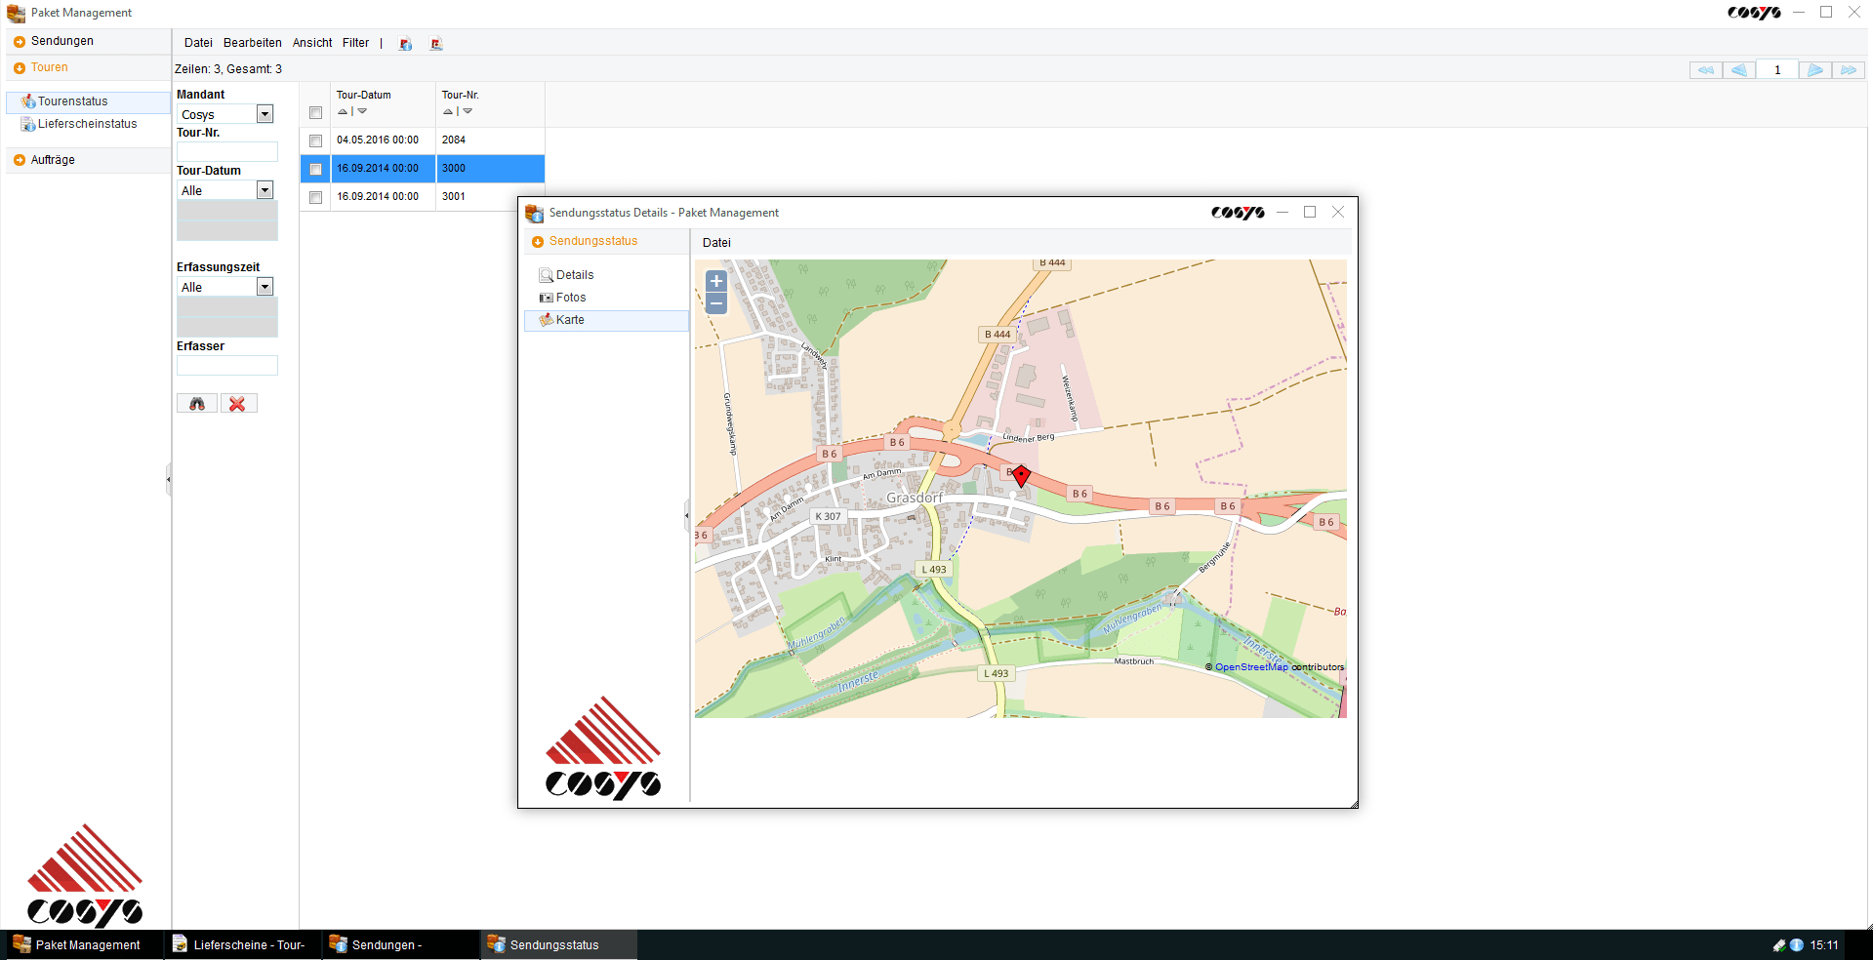Viewport: 1873px width, 960px height.
Task: Click the clock showing 15:11
Action: [x=1824, y=945]
